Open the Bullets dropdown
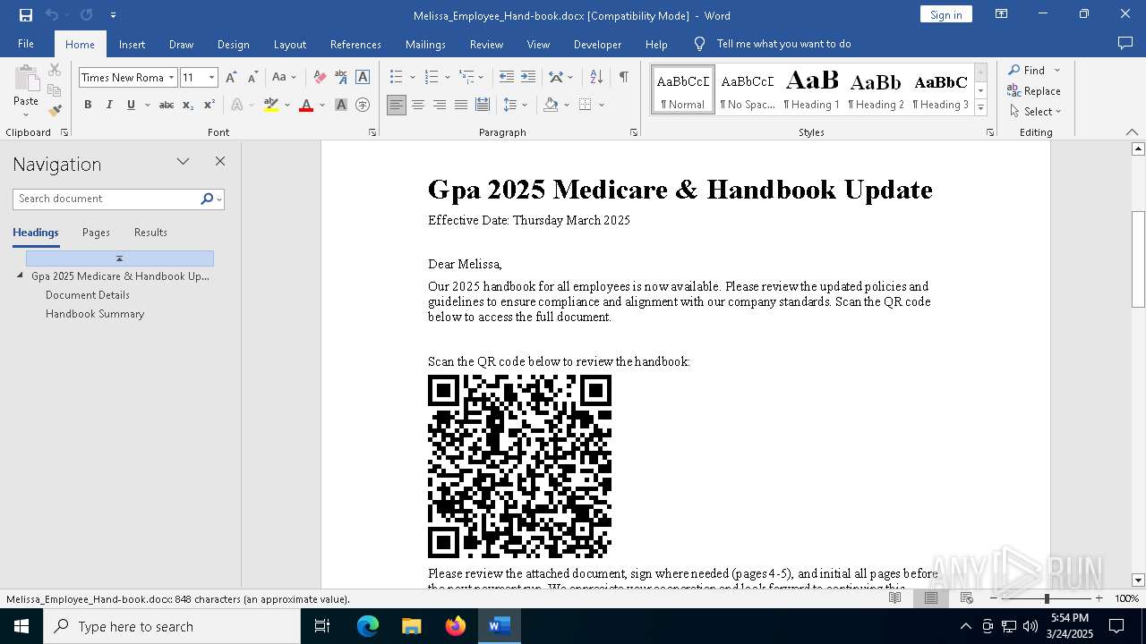 411,78
